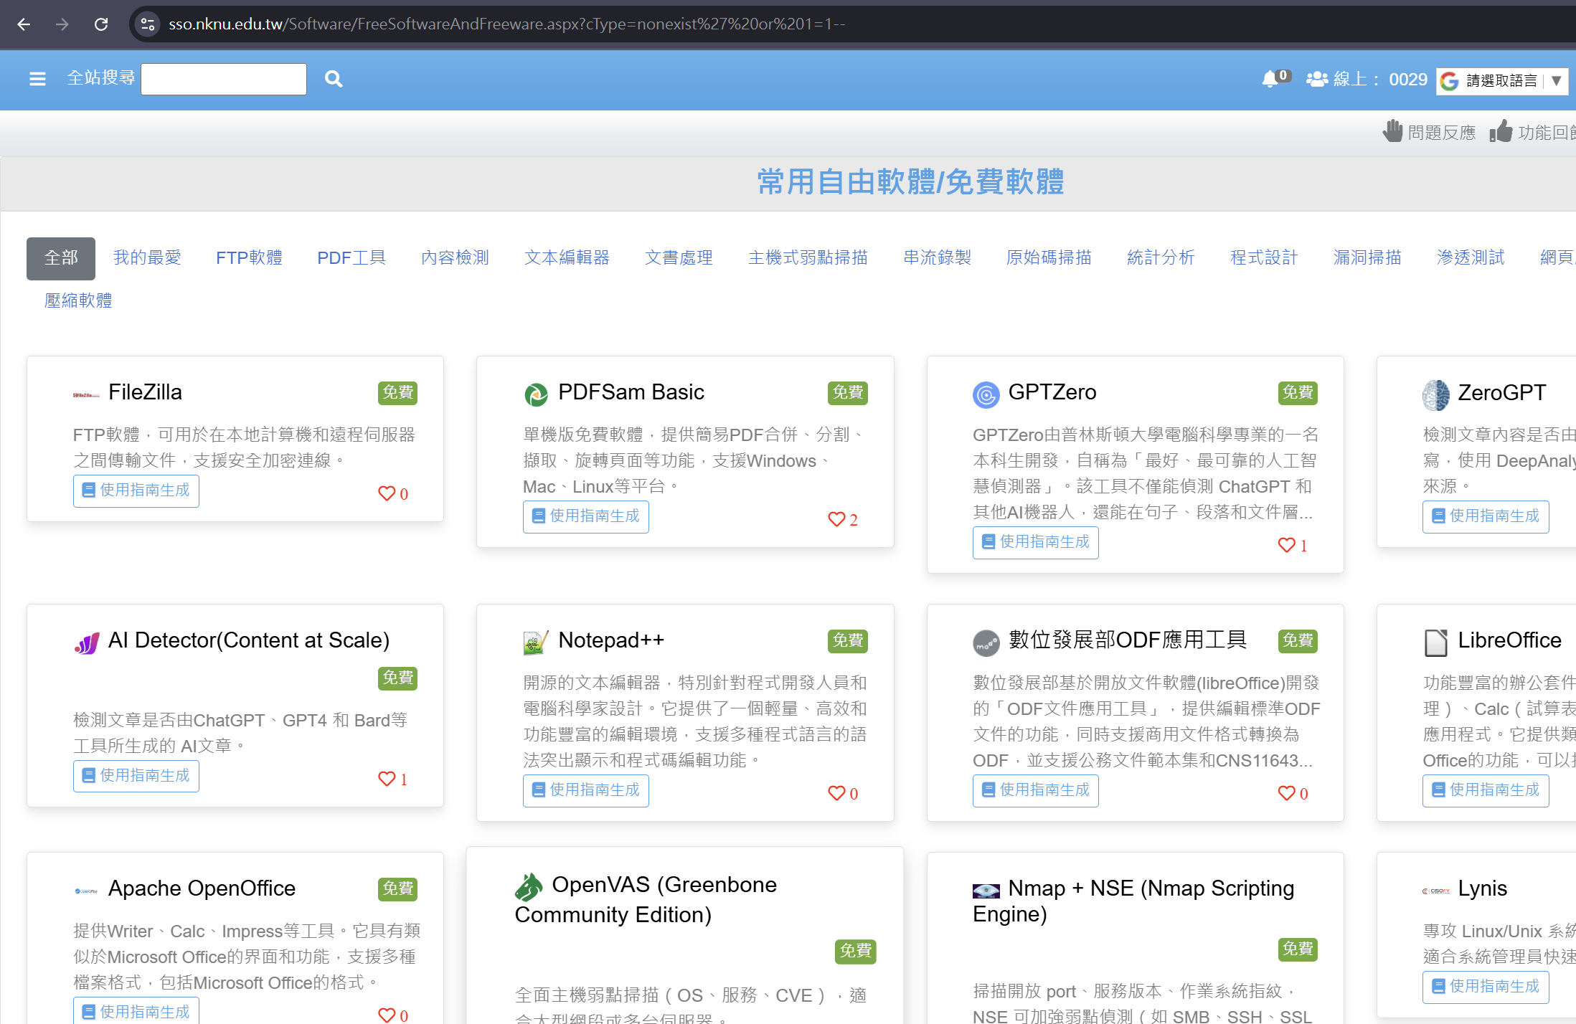Click 使用指南生成 button for GPTZero

click(x=1036, y=543)
